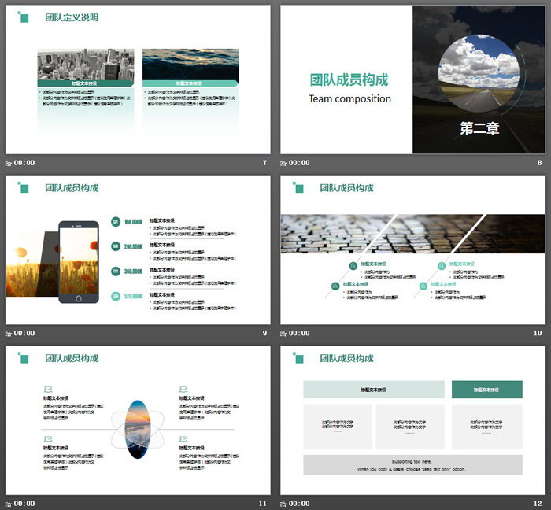
Task: Select slide 10 with the cobblestone banner
Action: point(412,249)
